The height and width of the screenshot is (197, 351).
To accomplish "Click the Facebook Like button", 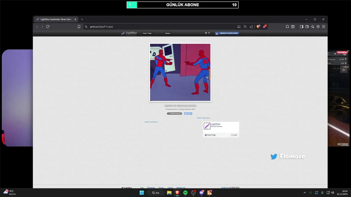I will click(188, 114).
